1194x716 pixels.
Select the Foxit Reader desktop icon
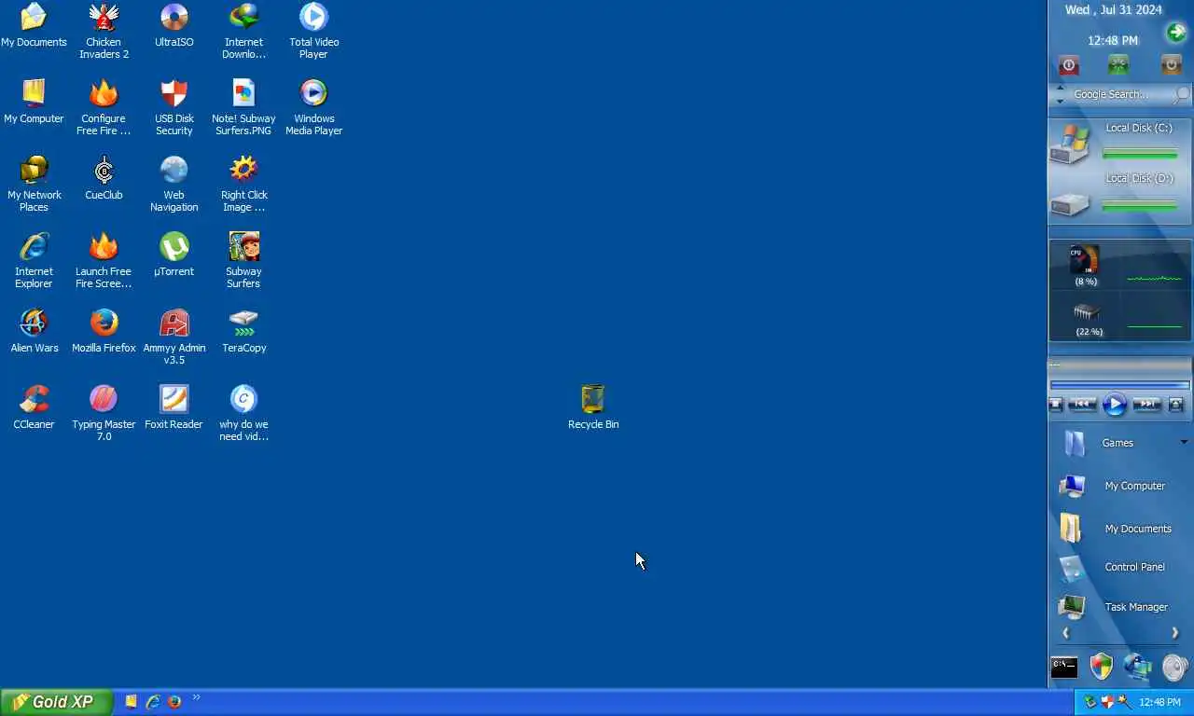pyautogui.click(x=174, y=408)
